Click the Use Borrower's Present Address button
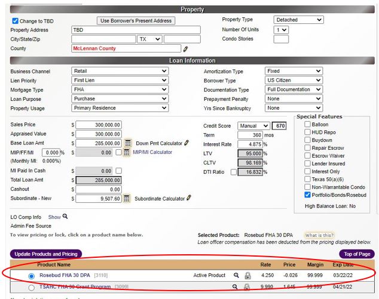379x299 pixels. point(136,20)
